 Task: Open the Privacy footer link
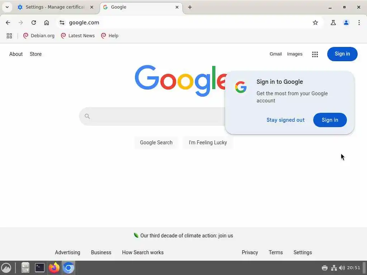(250, 252)
